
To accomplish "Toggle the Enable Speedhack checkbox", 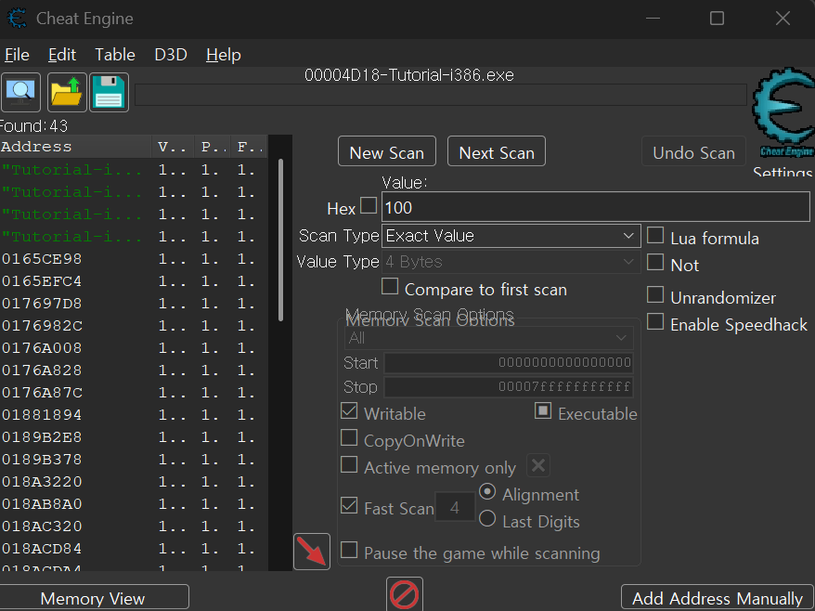I will click(x=655, y=323).
